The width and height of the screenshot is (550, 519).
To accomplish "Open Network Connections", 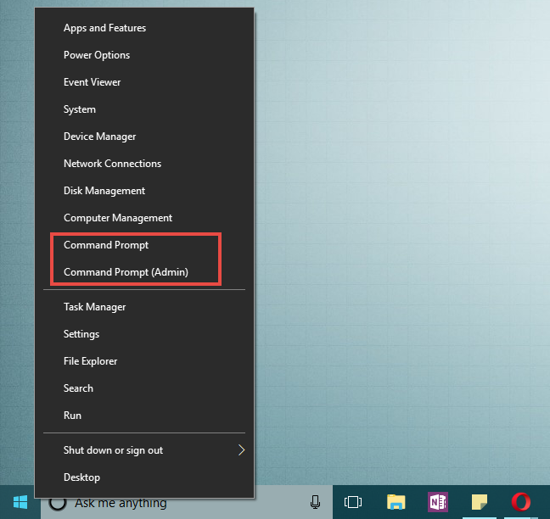I will [x=112, y=164].
